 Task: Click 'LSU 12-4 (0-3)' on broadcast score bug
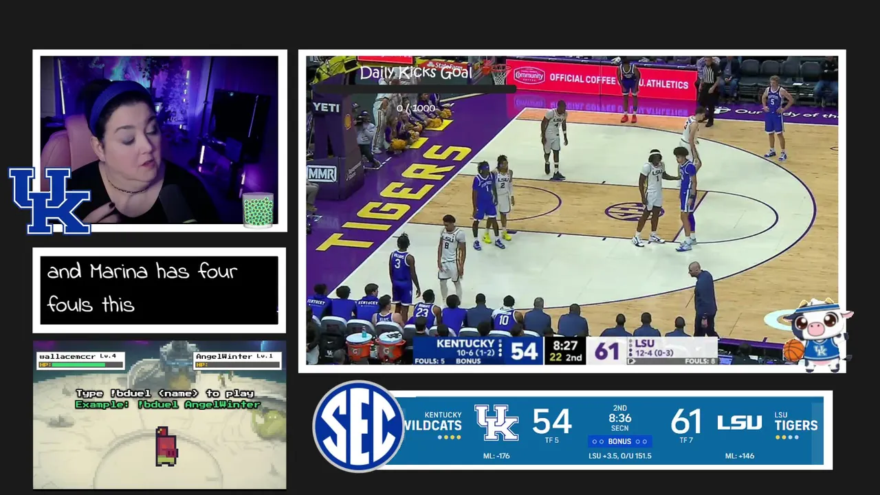pyautogui.click(x=654, y=348)
